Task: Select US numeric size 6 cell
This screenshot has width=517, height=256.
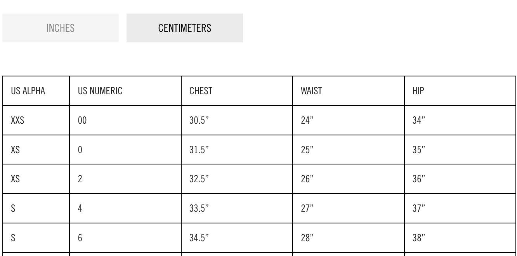Action: tap(80, 237)
